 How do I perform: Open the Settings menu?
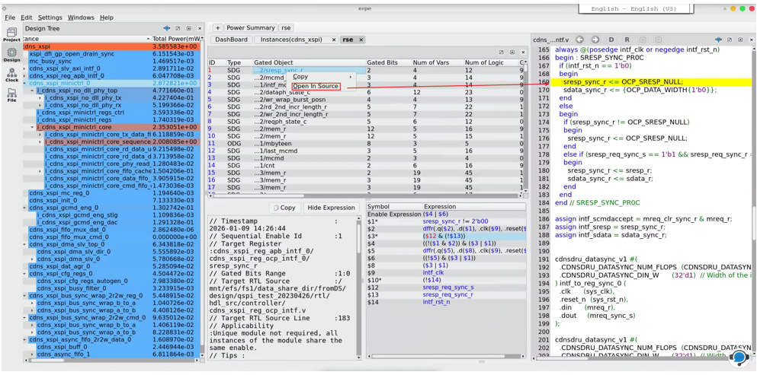coord(50,17)
